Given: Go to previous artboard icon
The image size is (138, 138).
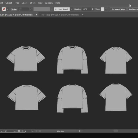Looking at the screenshot, I should [22, 131].
